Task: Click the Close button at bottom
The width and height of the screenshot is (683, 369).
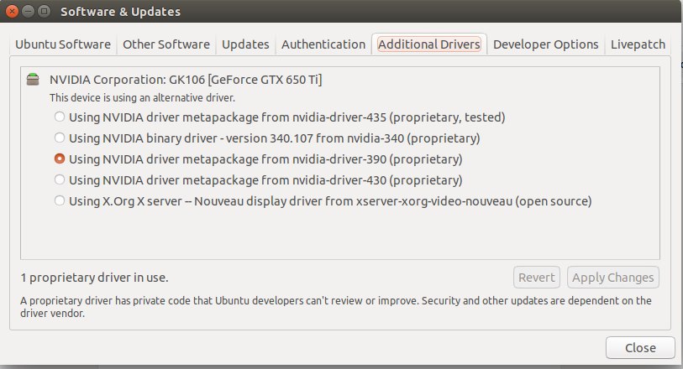Action: (x=640, y=348)
